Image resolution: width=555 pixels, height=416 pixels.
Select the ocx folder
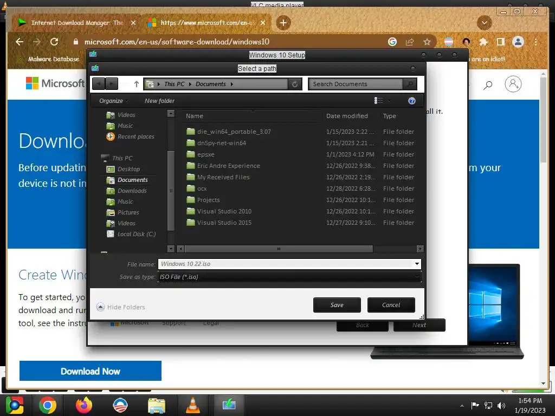point(202,188)
